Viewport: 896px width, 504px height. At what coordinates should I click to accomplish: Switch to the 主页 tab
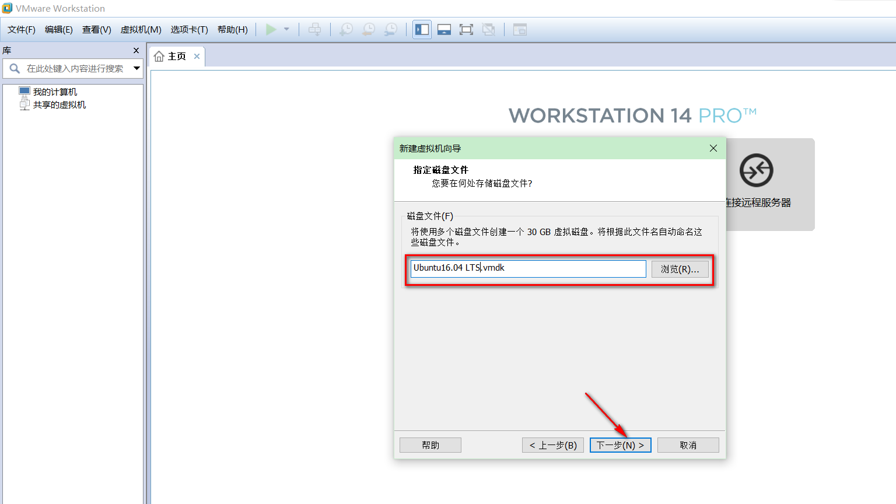174,55
